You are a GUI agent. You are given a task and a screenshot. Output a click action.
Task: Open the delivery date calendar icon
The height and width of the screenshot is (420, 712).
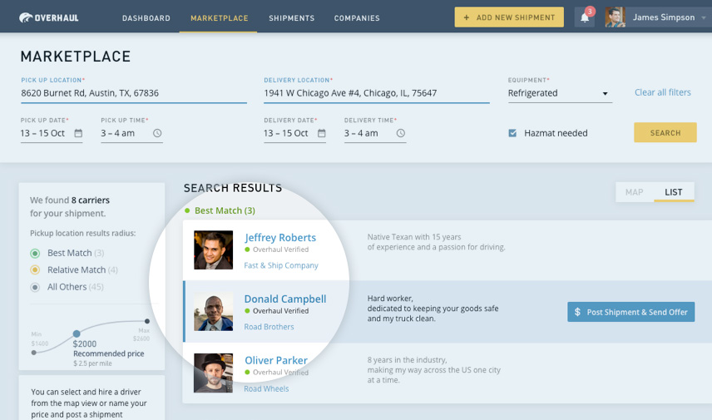click(321, 133)
